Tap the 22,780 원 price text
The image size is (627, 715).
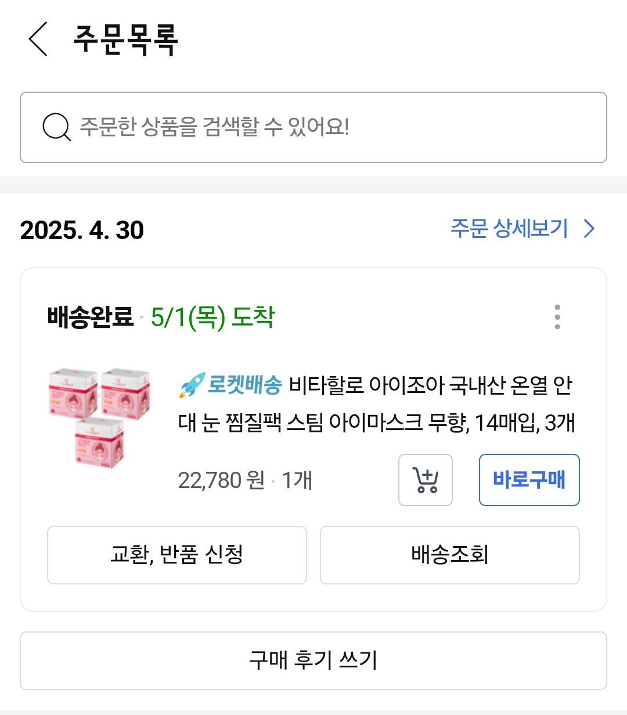click(x=221, y=481)
